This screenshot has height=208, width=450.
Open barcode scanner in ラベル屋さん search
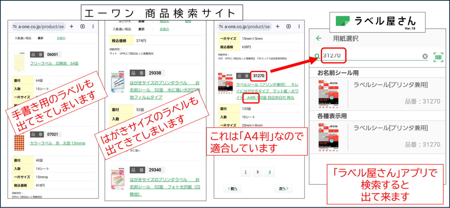coord(438,57)
